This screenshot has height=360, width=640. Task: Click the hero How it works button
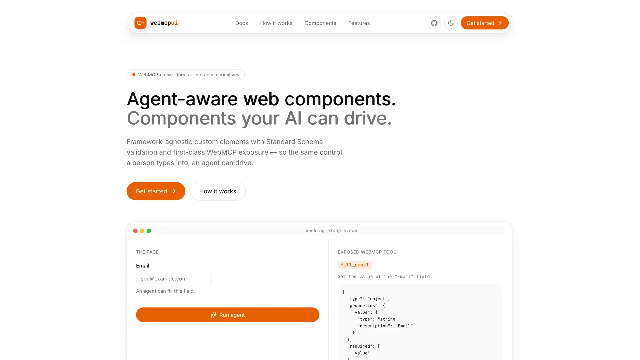point(218,191)
